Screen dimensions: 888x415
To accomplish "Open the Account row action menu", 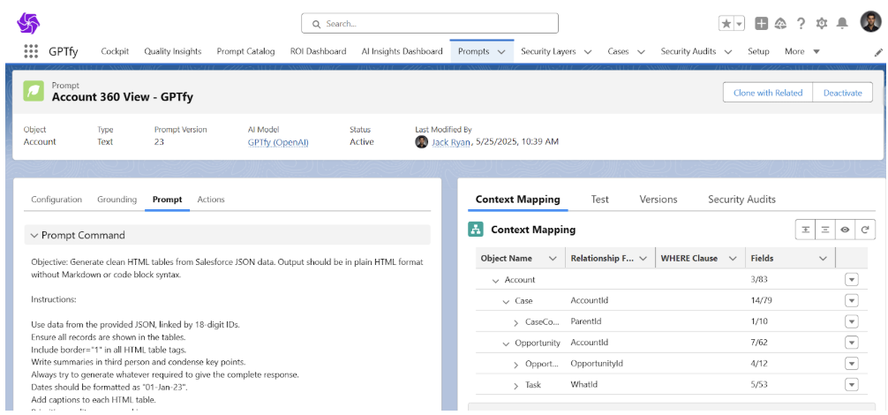I will pyautogui.click(x=851, y=280).
